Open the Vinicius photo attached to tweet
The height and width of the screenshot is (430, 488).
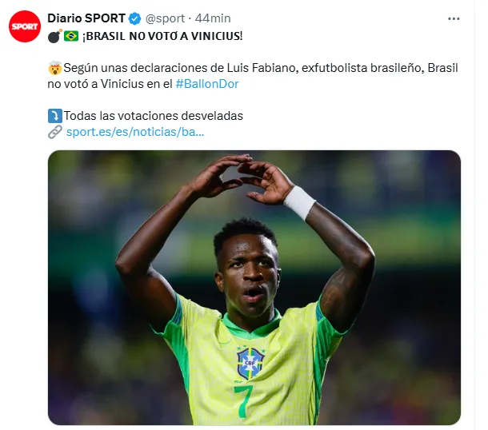pos(254,288)
